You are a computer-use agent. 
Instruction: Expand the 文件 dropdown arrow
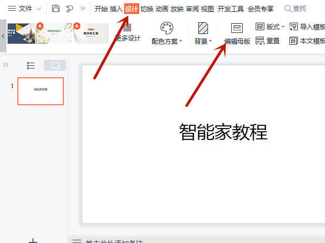pyautogui.click(x=39, y=9)
